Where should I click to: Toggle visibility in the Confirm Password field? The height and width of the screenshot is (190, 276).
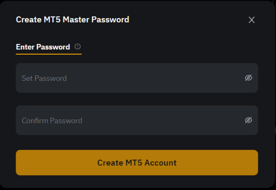point(249,120)
